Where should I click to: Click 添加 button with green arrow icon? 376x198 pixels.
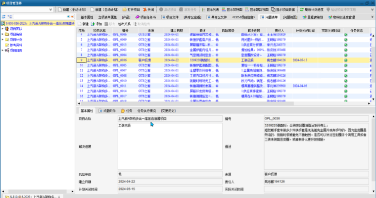96,24
